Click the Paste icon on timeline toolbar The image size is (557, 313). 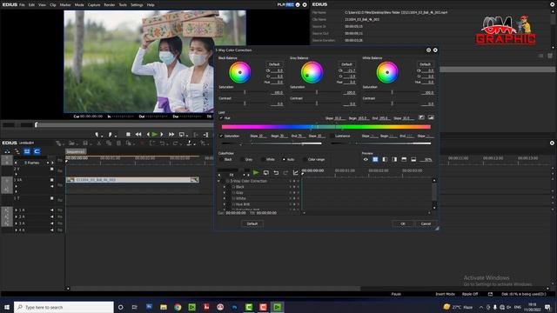[x=118, y=143]
